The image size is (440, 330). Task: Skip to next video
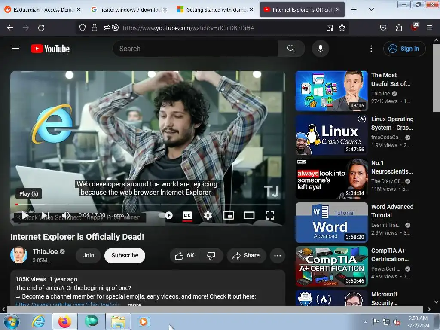46,216
